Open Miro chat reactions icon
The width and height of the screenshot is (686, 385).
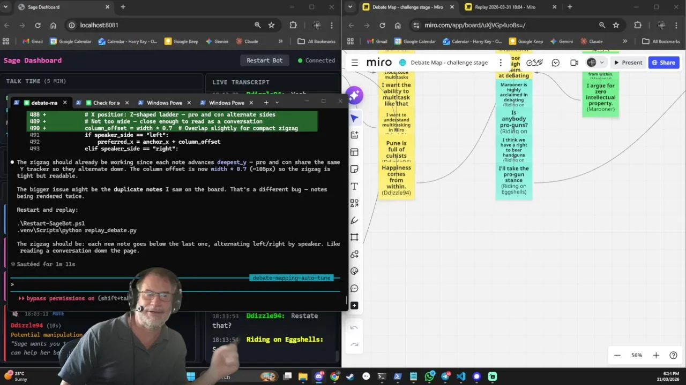556,63
